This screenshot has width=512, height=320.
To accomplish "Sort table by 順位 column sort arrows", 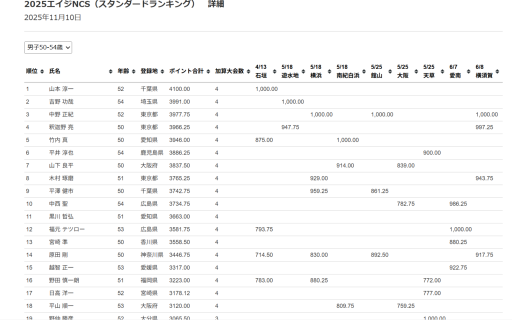I will coord(42,71).
